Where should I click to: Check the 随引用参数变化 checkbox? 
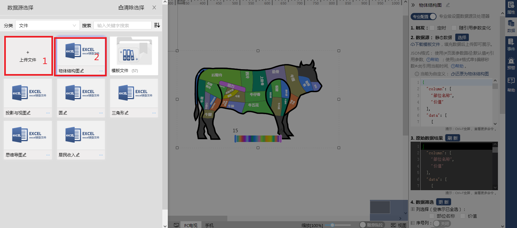454,28
